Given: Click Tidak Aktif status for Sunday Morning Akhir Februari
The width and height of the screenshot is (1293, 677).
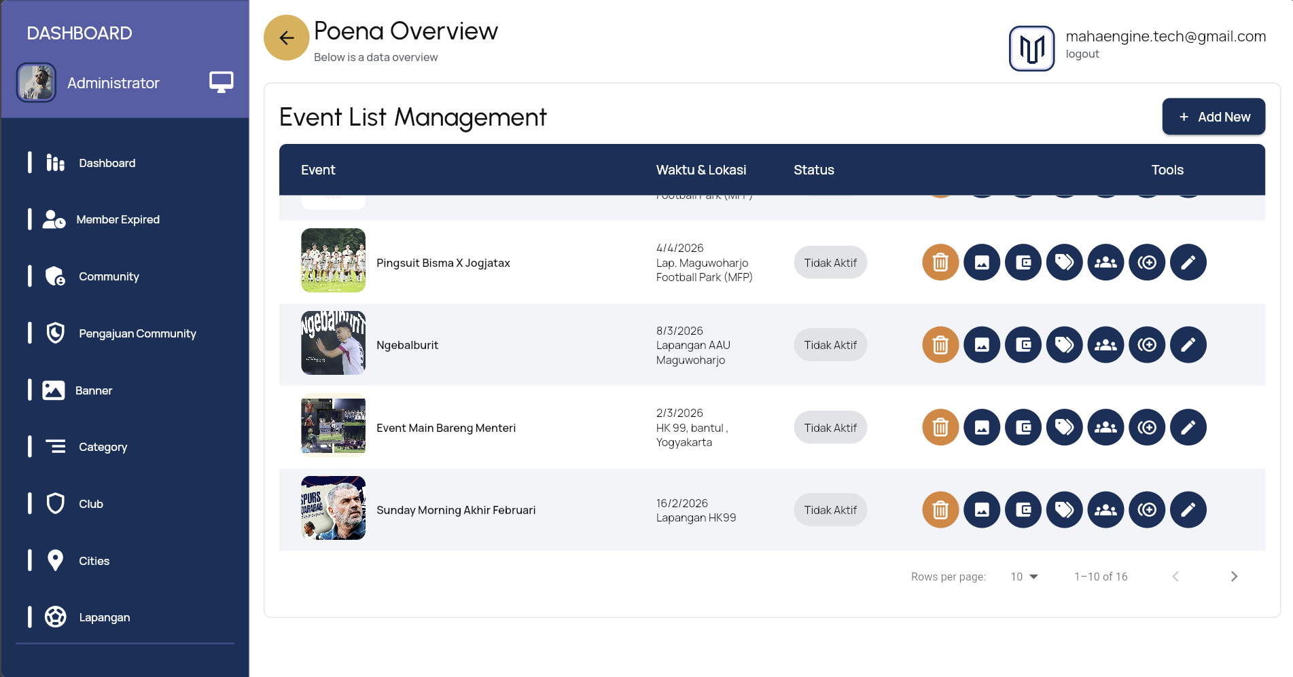Looking at the screenshot, I should click(x=830, y=510).
